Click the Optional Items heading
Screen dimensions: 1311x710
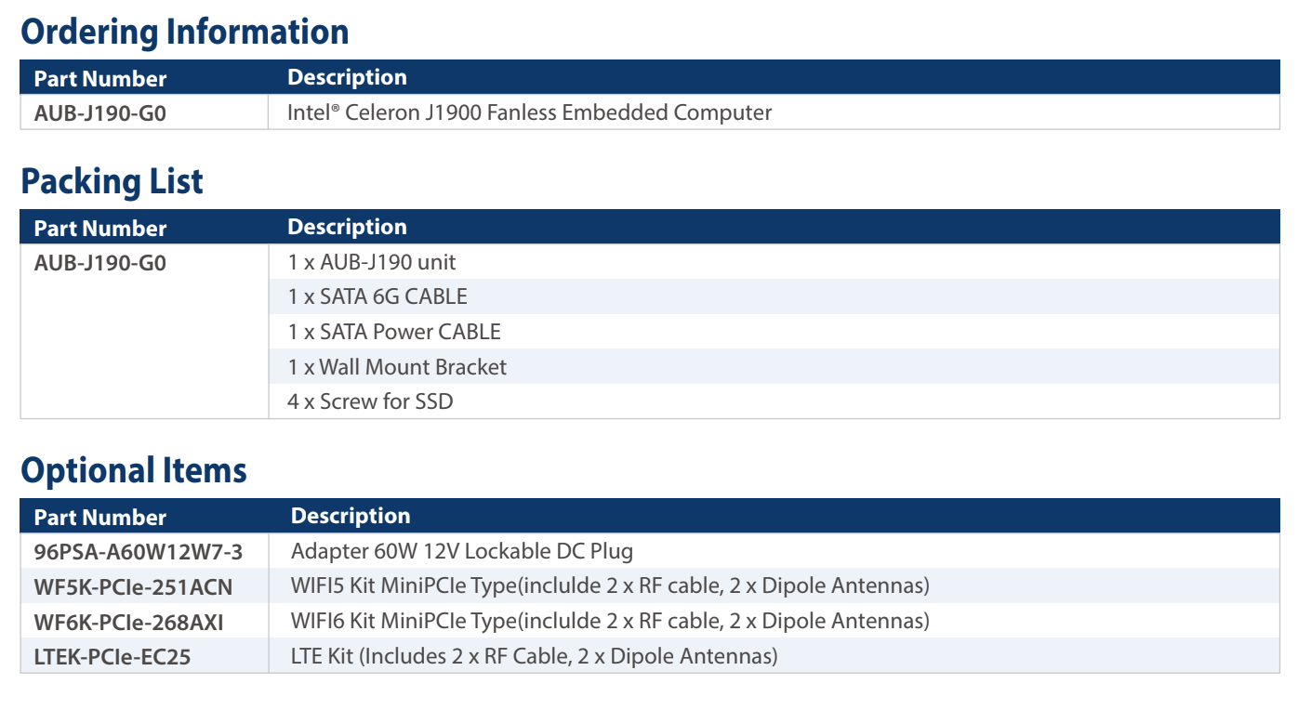click(x=134, y=470)
